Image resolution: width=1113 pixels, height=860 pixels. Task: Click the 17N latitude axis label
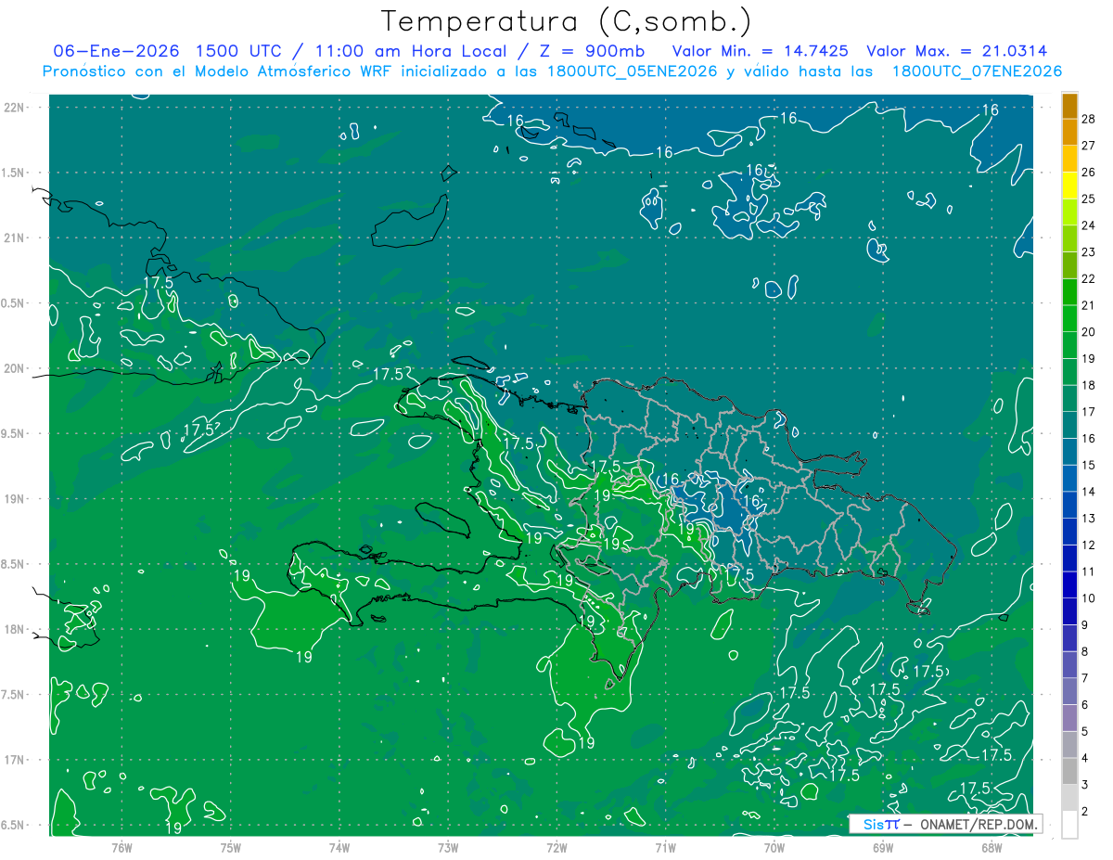coord(16,760)
